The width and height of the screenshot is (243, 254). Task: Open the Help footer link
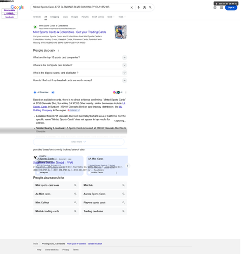coord(39,249)
